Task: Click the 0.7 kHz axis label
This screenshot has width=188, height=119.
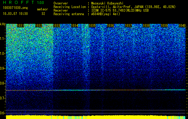Action: click(x=3, y=98)
